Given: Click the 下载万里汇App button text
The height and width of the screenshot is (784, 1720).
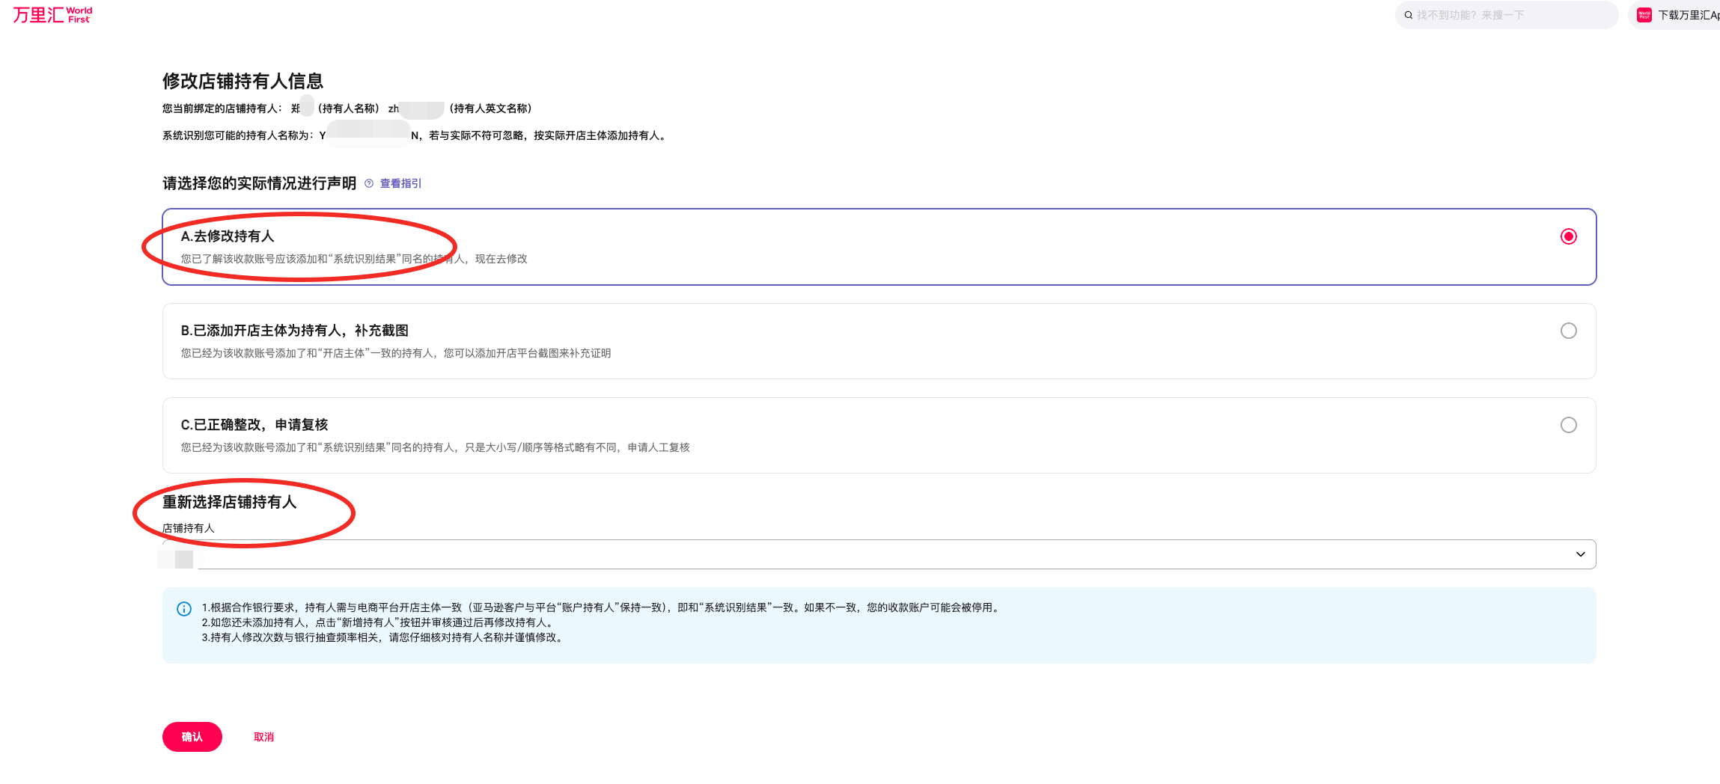Looking at the screenshot, I should pos(1688,15).
